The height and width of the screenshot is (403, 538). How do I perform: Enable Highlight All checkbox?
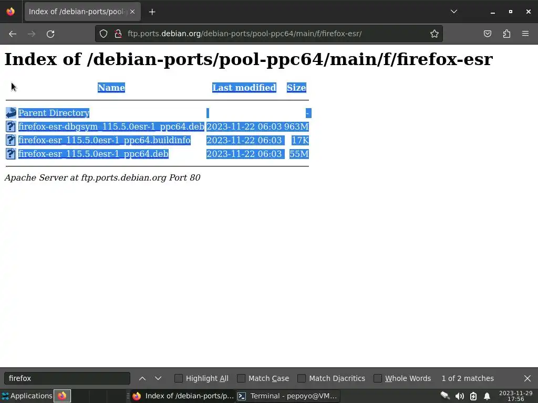pos(179,378)
